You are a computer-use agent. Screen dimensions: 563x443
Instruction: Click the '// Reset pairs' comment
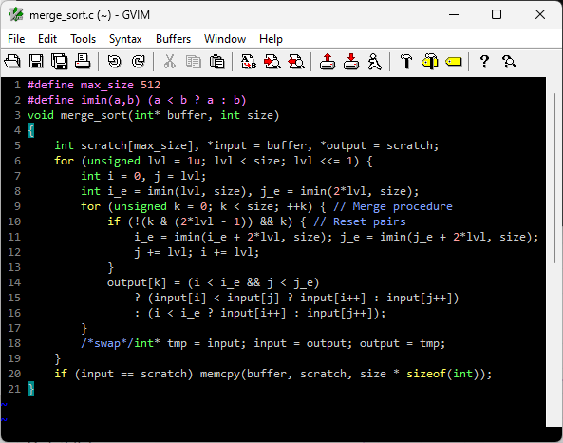[360, 221]
